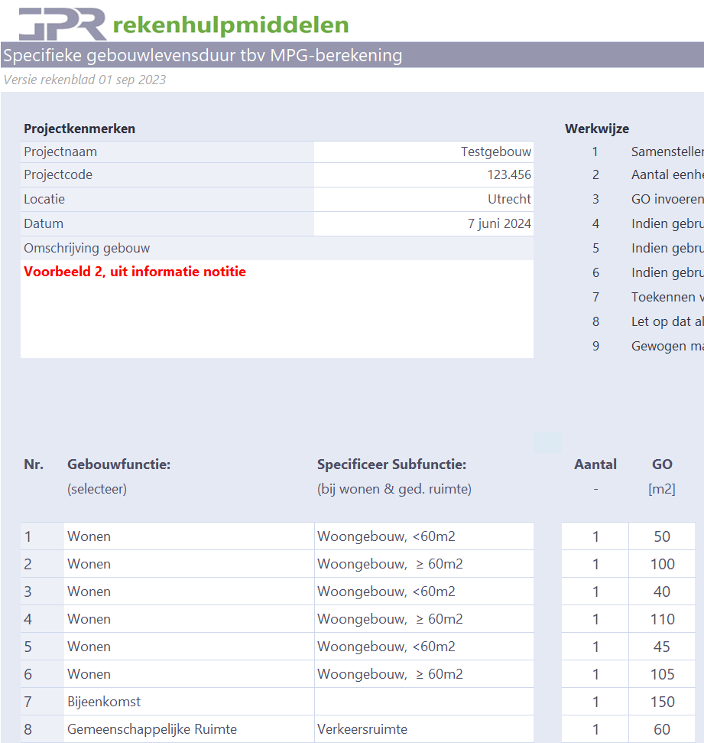This screenshot has height=743, width=704.
Task: Click the 'Omschrijving gebouw' label
Action: click(86, 248)
